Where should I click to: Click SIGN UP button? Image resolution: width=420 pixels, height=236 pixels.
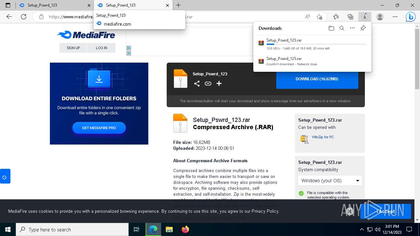[x=73, y=48]
